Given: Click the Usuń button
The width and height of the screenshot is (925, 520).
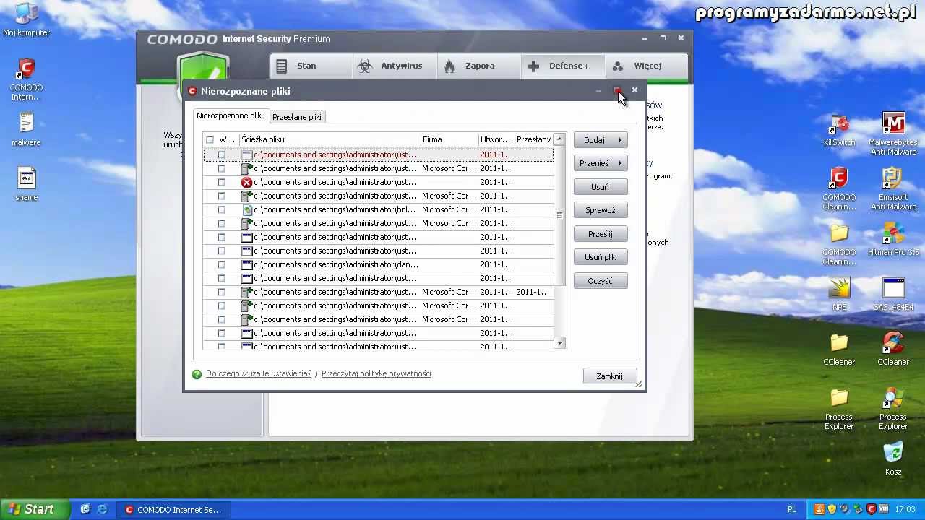Looking at the screenshot, I should [x=601, y=187].
